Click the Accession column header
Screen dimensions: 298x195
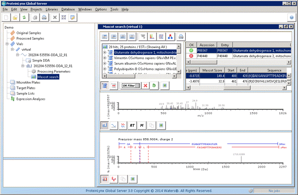point(206,45)
